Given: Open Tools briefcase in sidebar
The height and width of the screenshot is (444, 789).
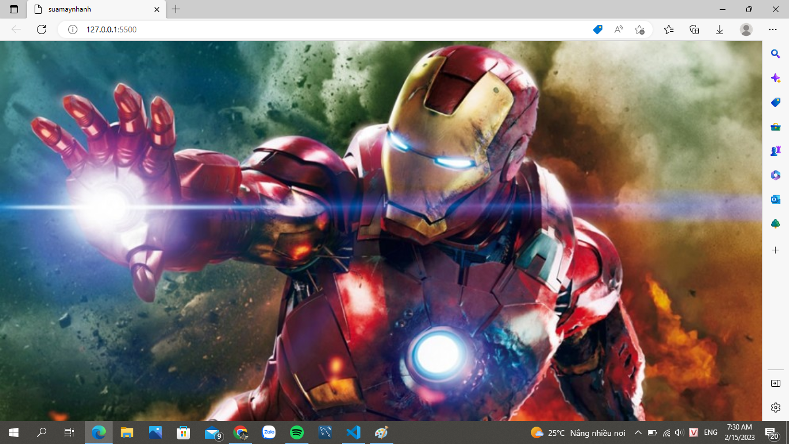Looking at the screenshot, I should point(776,127).
